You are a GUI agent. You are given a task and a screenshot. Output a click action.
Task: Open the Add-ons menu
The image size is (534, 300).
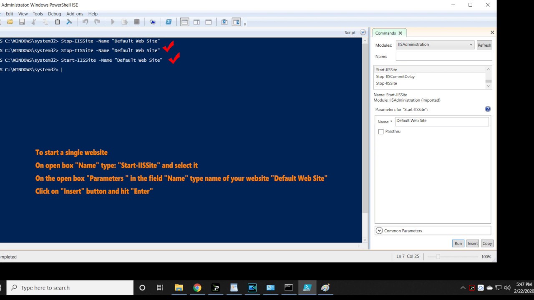(x=75, y=14)
